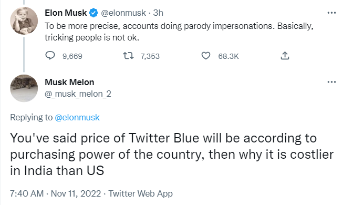Image resolution: width=343 pixels, height=205 pixels.
Task: Click the @elonmusk handle in tweet header
Action: [x=123, y=13]
